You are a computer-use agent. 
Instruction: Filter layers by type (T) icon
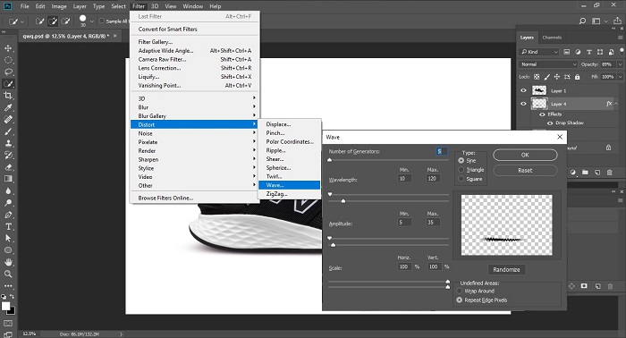(x=588, y=52)
